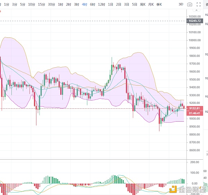Click the 100.00 MACD axis label

click(x=194, y=173)
